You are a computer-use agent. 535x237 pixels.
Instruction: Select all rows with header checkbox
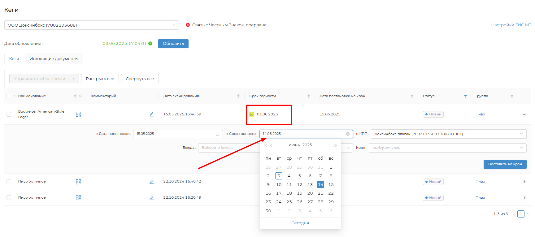9,96
